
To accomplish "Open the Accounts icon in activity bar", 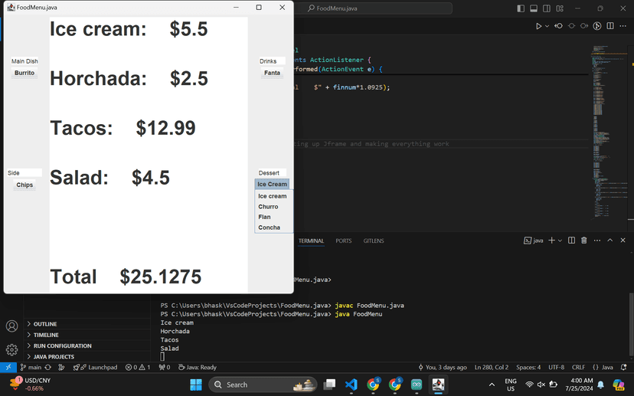I will coord(11,326).
